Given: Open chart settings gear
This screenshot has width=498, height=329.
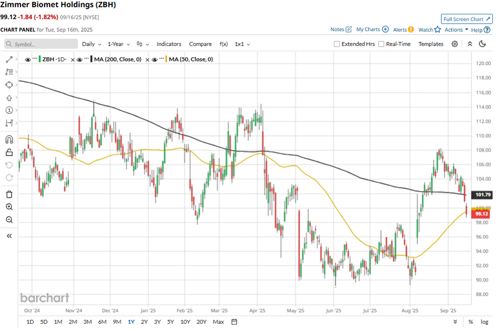Looking at the screenshot, I should pos(455,44).
